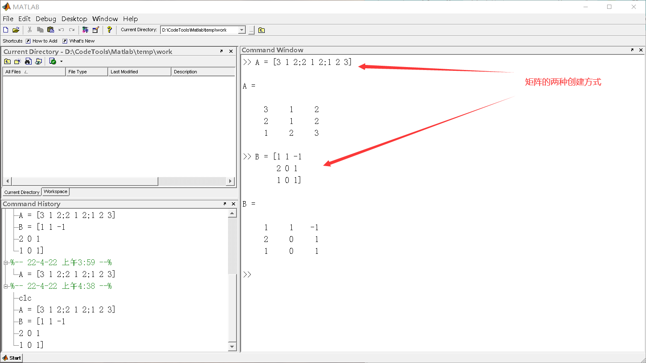The width and height of the screenshot is (646, 363).
Task: Select the last '1 0 1]' history entry
Action: [x=31, y=345]
